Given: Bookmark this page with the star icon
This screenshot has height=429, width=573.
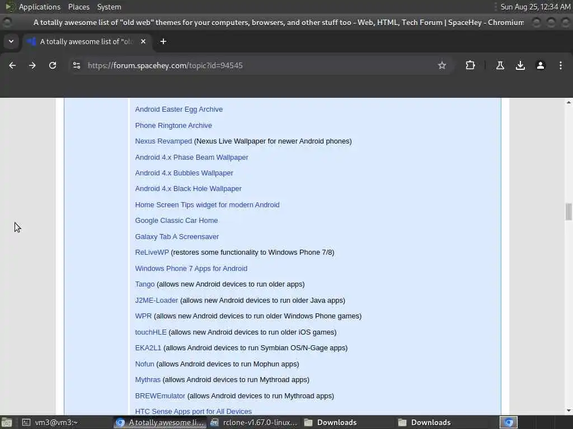Looking at the screenshot, I should [x=442, y=65].
